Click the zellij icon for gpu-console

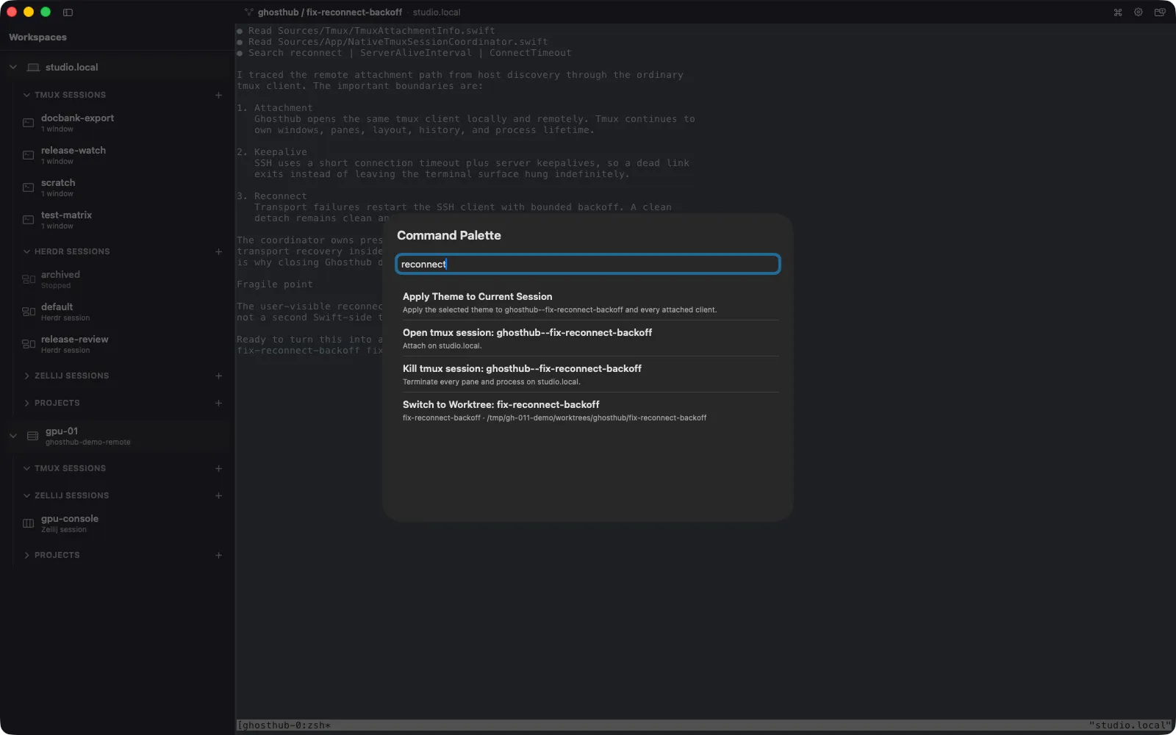pyautogui.click(x=28, y=523)
